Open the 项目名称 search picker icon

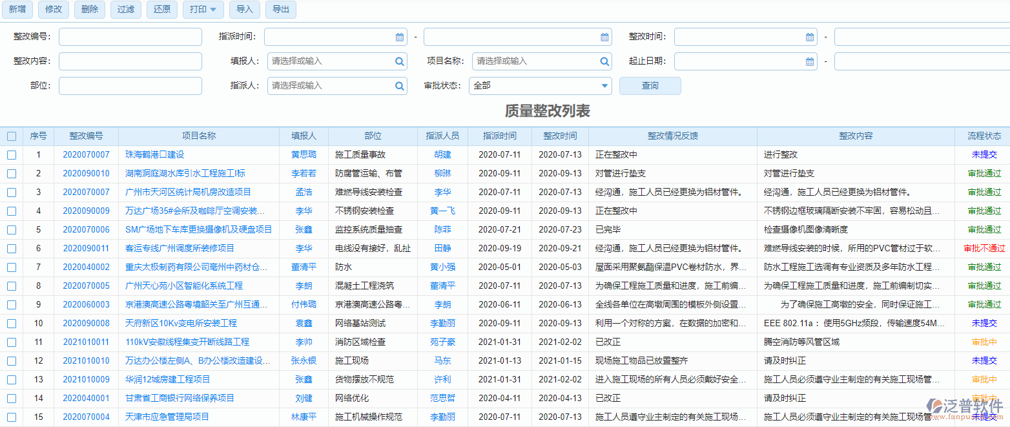pos(604,61)
